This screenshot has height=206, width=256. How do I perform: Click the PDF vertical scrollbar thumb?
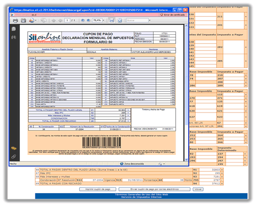point(186,76)
